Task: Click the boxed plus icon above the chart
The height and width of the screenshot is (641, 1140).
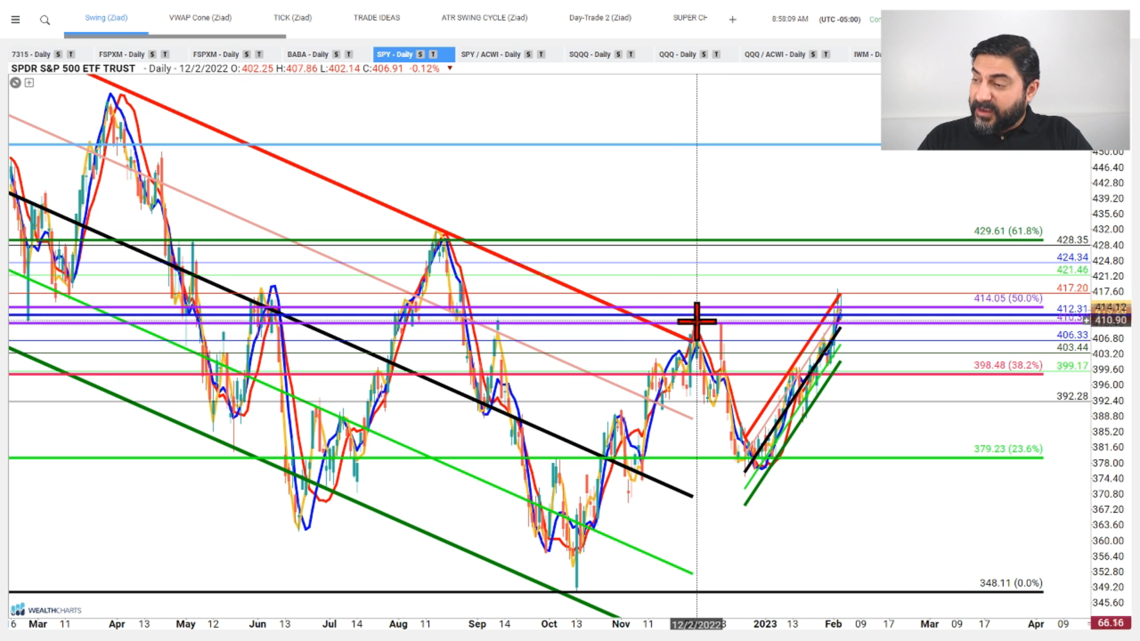Action: point(29,82)
